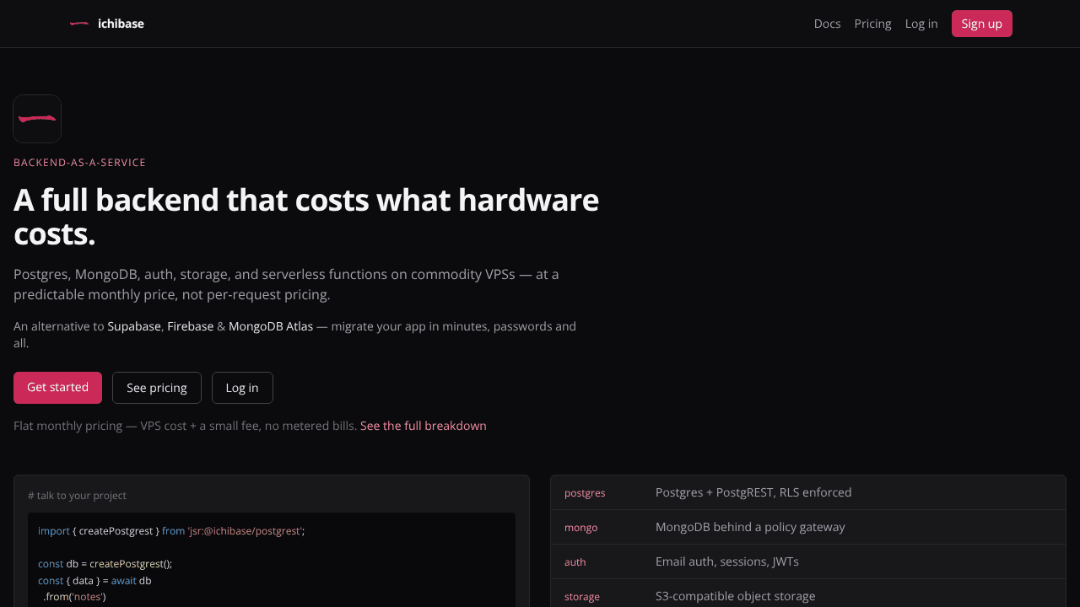This screenshot has height=607, width=1080.
Task: Select the auth feature row
Action: pyautogui.click(x=808, y=561)
